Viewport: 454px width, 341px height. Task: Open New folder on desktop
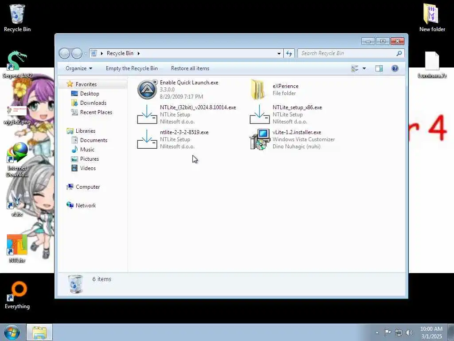[432, 18]
